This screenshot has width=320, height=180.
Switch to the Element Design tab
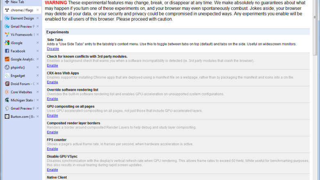click(x=22, y=18)
